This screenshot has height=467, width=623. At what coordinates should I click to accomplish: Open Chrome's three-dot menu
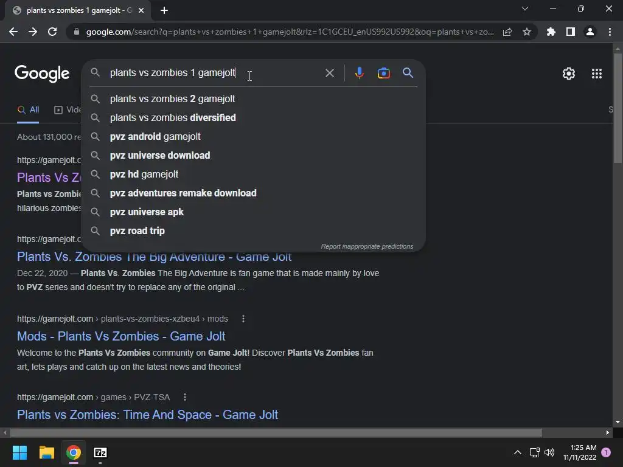click(x=610, y=32)
